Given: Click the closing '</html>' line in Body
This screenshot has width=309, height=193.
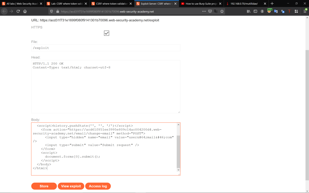Looking at the screenshot, I should pyautogui.click(x=40, y=168).
